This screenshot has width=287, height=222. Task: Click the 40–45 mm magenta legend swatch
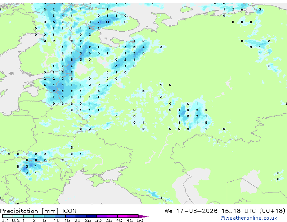pyautogui.click(x=123, y=216)
